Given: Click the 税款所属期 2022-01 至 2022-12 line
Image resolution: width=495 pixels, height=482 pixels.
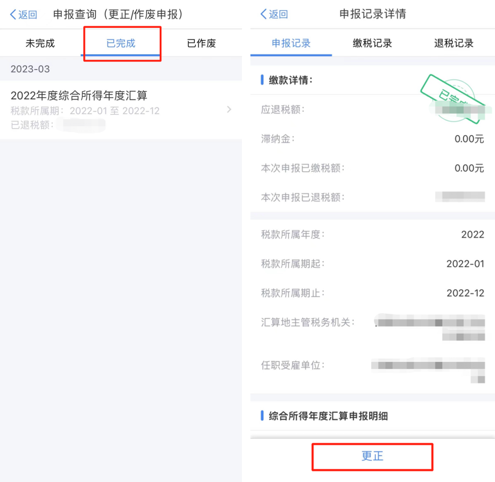Looking at the screenshot, I should click(x=85, y=111).
